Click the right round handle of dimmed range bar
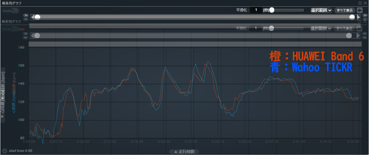This screenshot has width=369, height=155. pyautogui.click(x=349, y=36)
